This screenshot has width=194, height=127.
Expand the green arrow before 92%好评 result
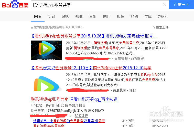[x=110, y=59]
